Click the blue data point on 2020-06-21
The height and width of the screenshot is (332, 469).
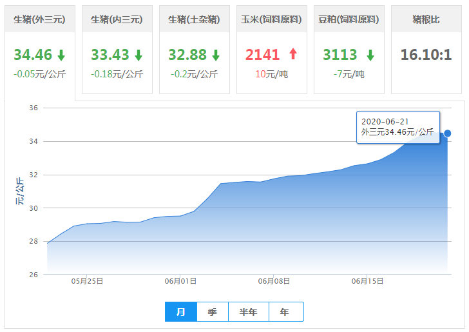tap(447, 133)
